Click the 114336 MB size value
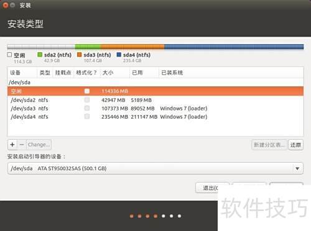The height and width of the screenshot is (231, 311). [114, 91]
